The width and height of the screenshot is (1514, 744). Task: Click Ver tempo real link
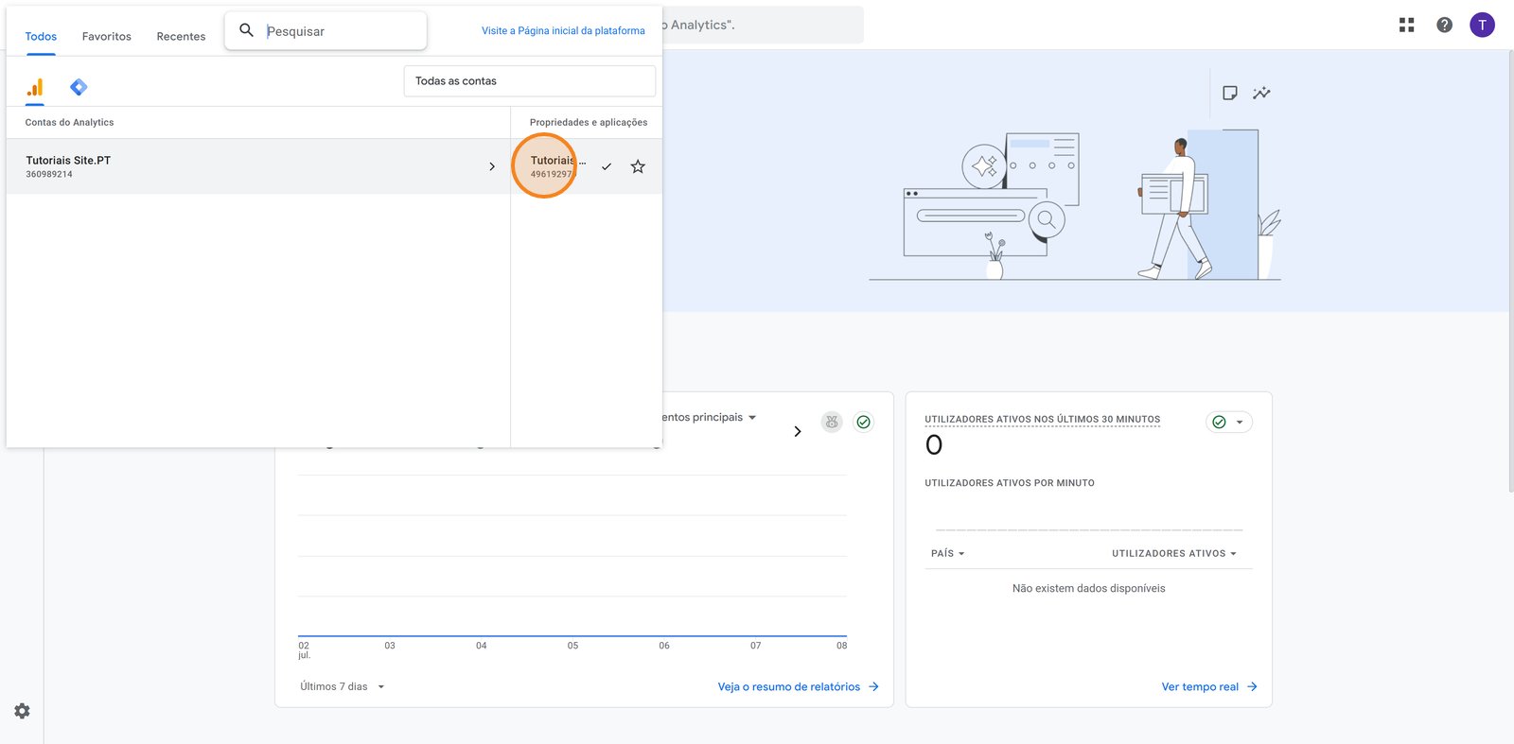click(1208, 687)
